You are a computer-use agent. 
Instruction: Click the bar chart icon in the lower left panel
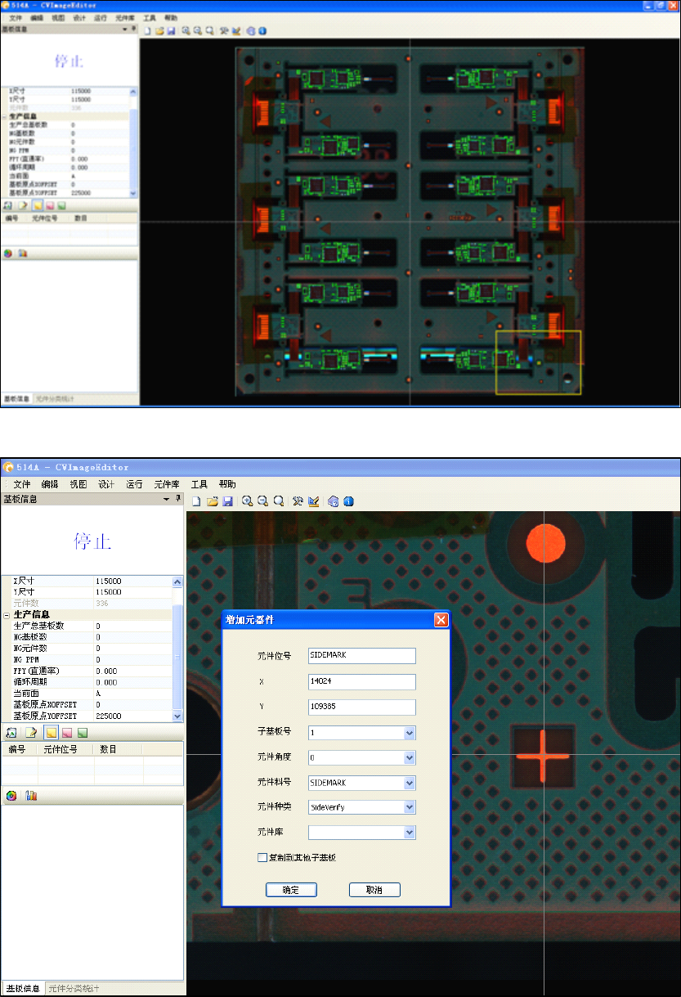point(32,796)
